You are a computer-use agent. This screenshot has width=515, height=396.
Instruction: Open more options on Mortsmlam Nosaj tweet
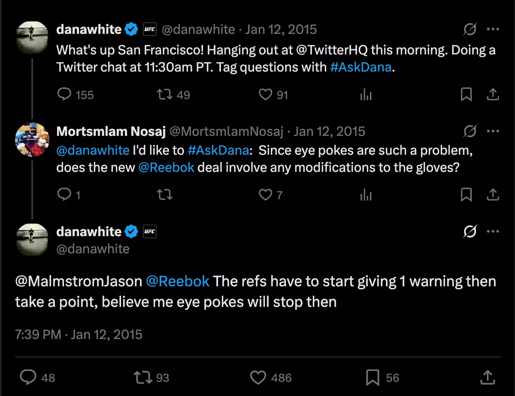[493, 131]
